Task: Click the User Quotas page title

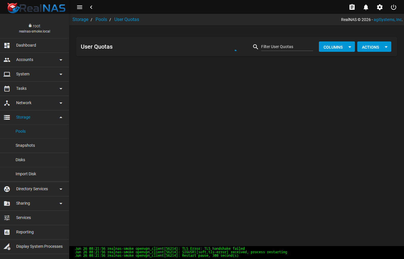Action: [97, 47]
